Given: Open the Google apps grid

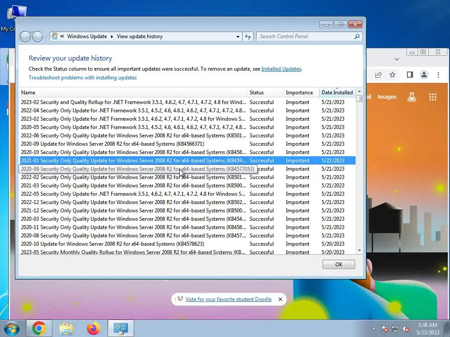Looking at the screenshot, I should pos(433,97).
